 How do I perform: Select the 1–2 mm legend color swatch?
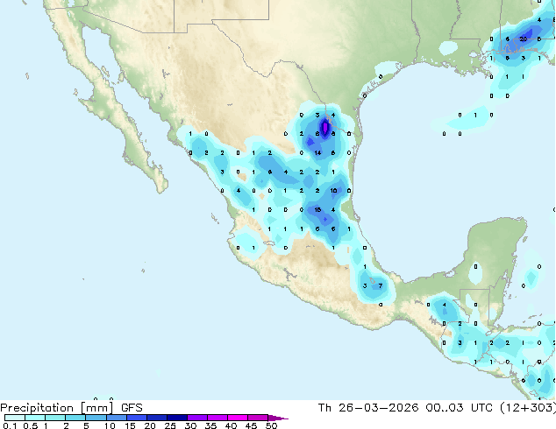pos(55,418)
